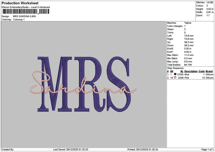
Task: Click 'Wilcom EmbroideryStudio – Level 3 Advanced' text
Action: [26, 7]
